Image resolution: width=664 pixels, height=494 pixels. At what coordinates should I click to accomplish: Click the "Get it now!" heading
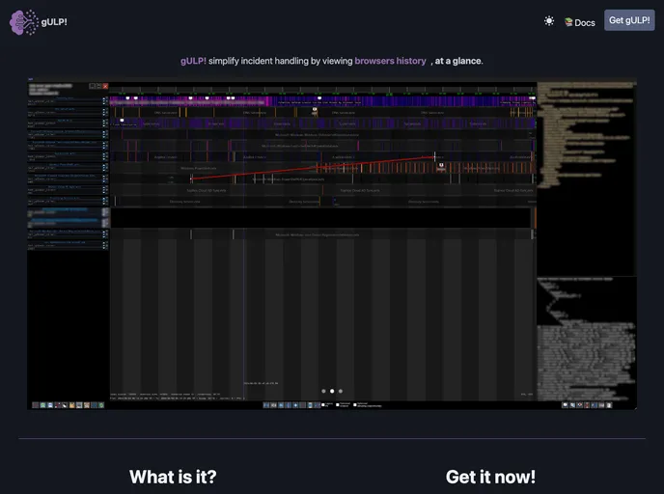tap(490, 477)
